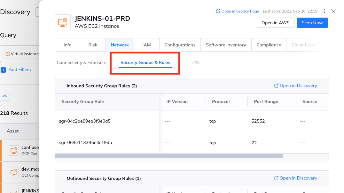Close the asset details panel
The width and height of the screenshot is (344, 193).
pos(333,11)
